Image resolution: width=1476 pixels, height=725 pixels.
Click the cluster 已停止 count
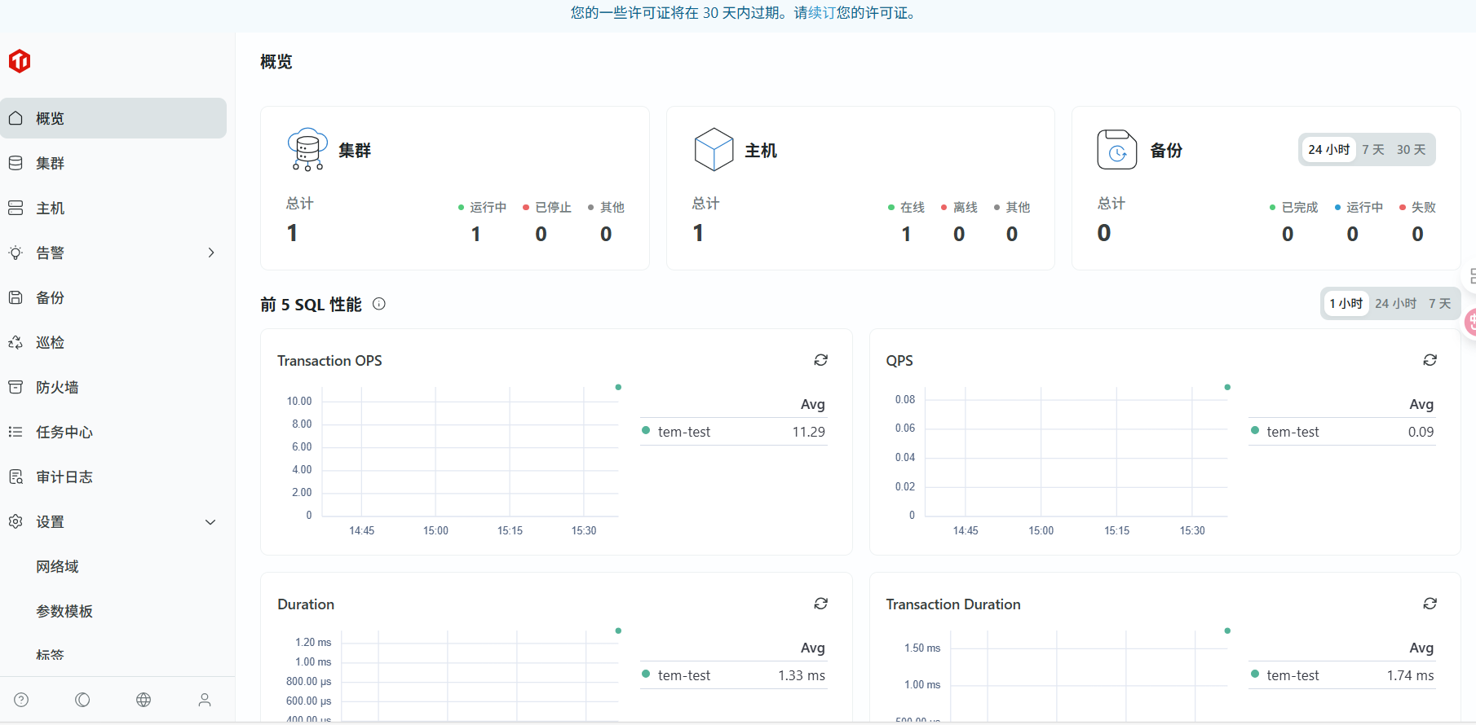coord(541,235)
